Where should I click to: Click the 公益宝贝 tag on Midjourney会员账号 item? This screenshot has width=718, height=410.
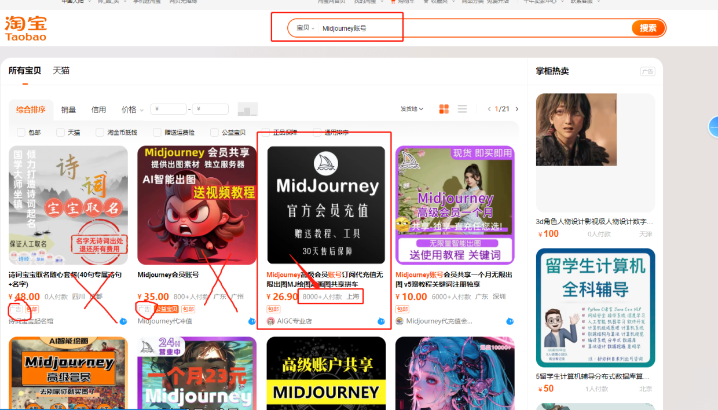click(167, 309)
